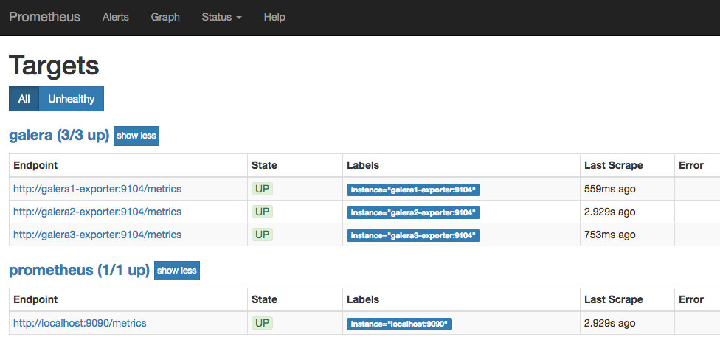720x354 pixels.
Task: Show only Unhealthy targets
Action: click(71, 99)
